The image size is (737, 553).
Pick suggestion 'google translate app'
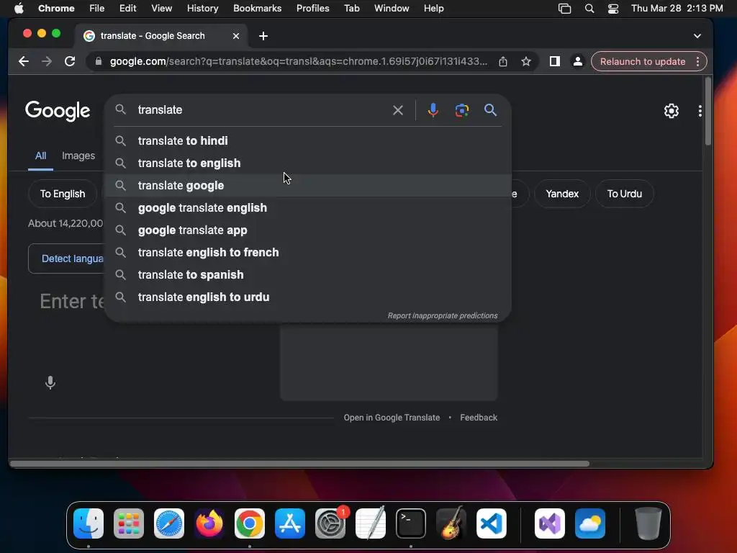click(308, 230)
